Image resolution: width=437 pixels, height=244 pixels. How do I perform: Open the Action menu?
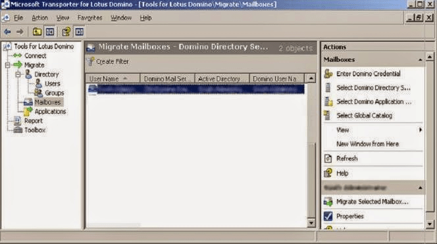click(x=39, y=18)
